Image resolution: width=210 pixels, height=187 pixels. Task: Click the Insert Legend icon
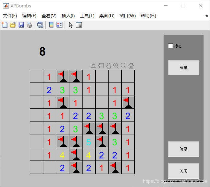[x=60, y=25]
